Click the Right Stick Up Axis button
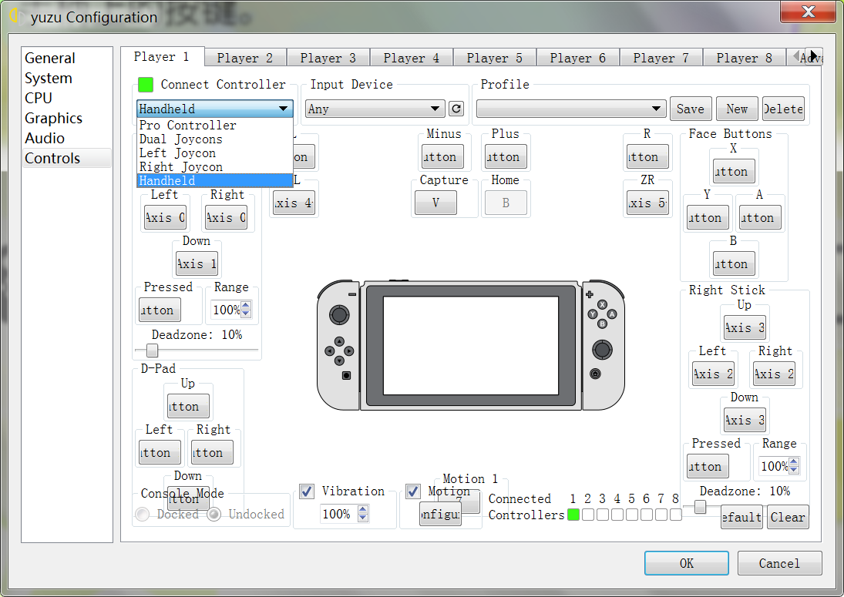This screenshot has width=844, height=597. point(745,327)
